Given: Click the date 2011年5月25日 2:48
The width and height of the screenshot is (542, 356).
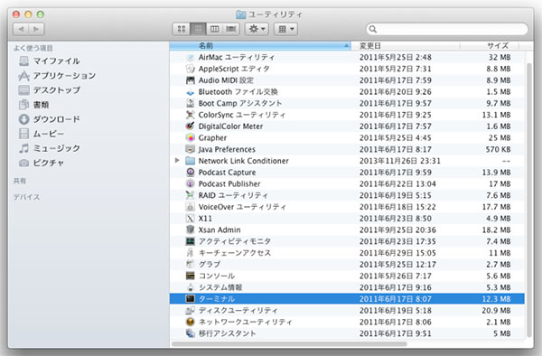Looking at the screenshot, I should (x=395, y=57).
